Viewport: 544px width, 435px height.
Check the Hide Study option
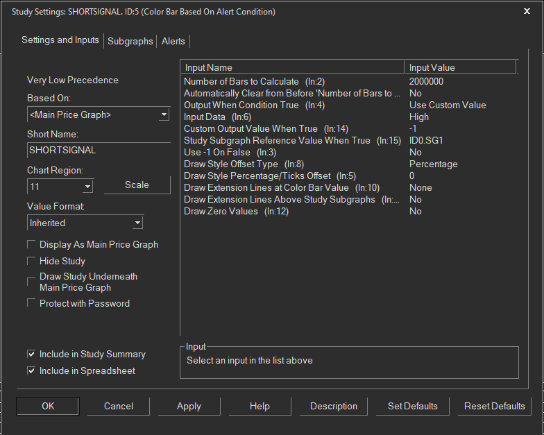tap(32, 261)
